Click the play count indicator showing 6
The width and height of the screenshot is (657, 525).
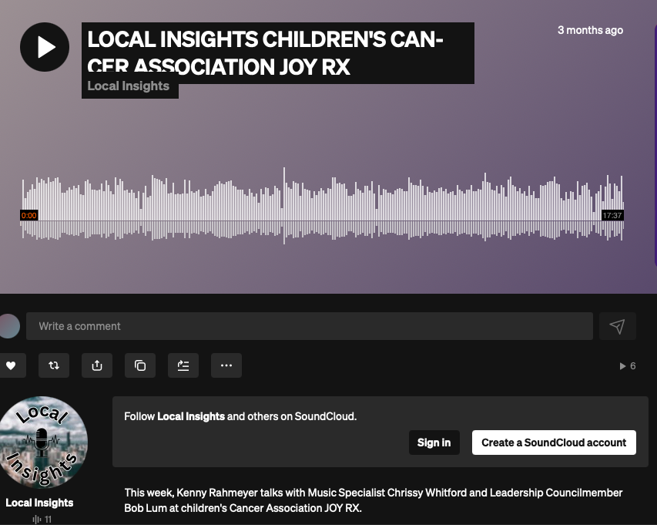point(627,365)
